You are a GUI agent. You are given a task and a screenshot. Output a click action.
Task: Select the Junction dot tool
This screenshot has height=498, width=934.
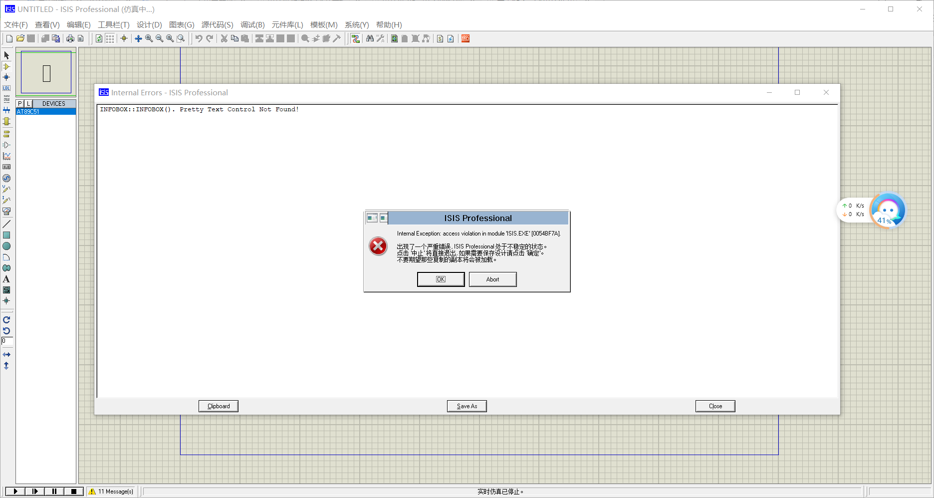pyautogui.click(x=6, y=77)
